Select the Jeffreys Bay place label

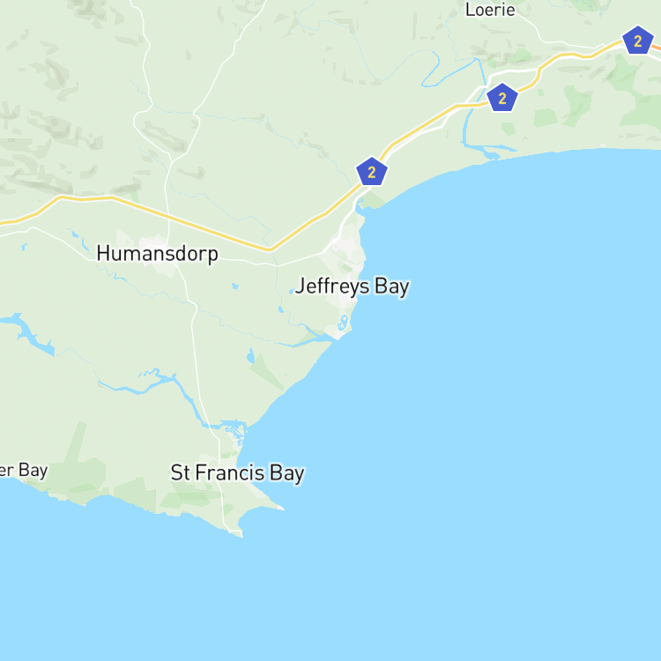[x=352, y=286]
